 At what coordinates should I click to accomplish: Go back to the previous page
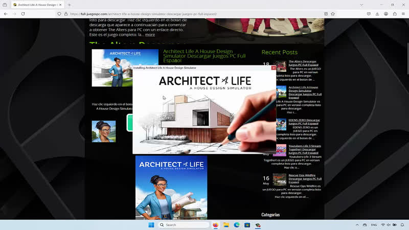(6, 14)
